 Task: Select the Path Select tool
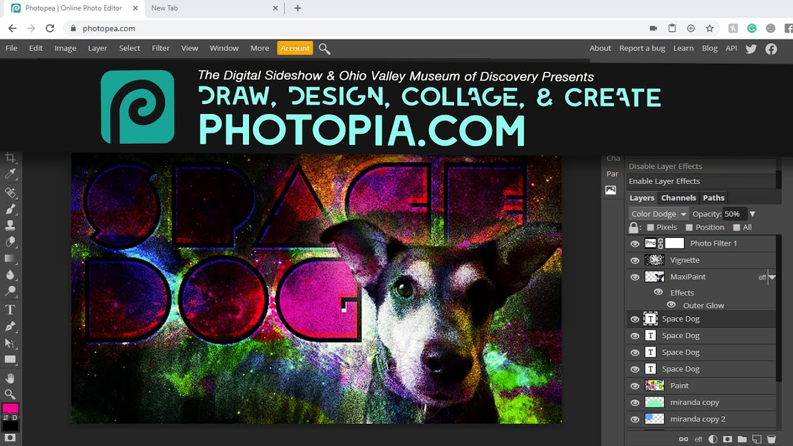pyautogui.click(x=10, y=343)
